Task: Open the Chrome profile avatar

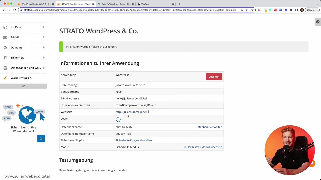Action: coord(302,10)
